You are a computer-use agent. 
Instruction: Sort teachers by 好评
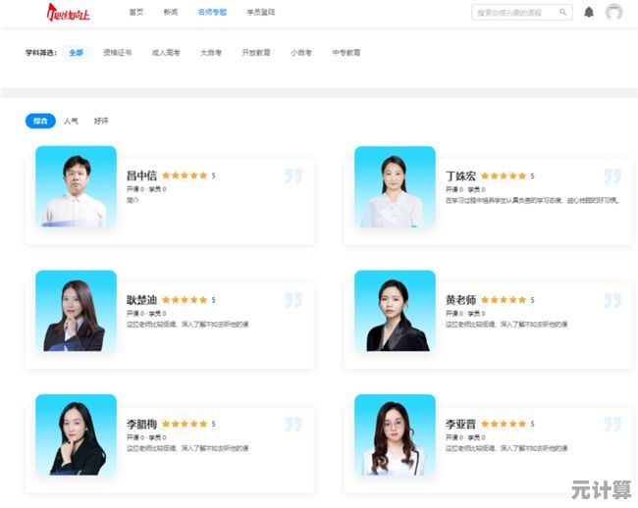[x=101, y=121]
